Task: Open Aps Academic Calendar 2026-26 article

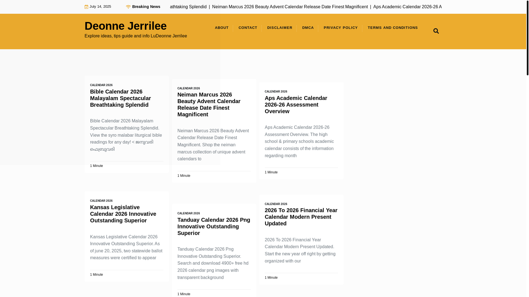Action: point(296,105)
